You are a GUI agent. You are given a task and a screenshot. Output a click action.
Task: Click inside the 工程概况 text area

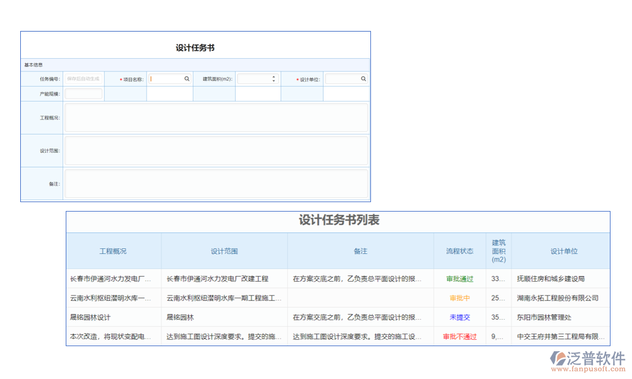pyautogui.click(x=216, y=117)
